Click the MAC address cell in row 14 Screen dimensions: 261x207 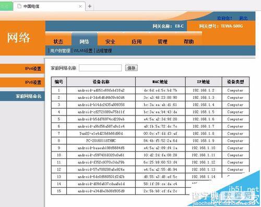(160, 184)
